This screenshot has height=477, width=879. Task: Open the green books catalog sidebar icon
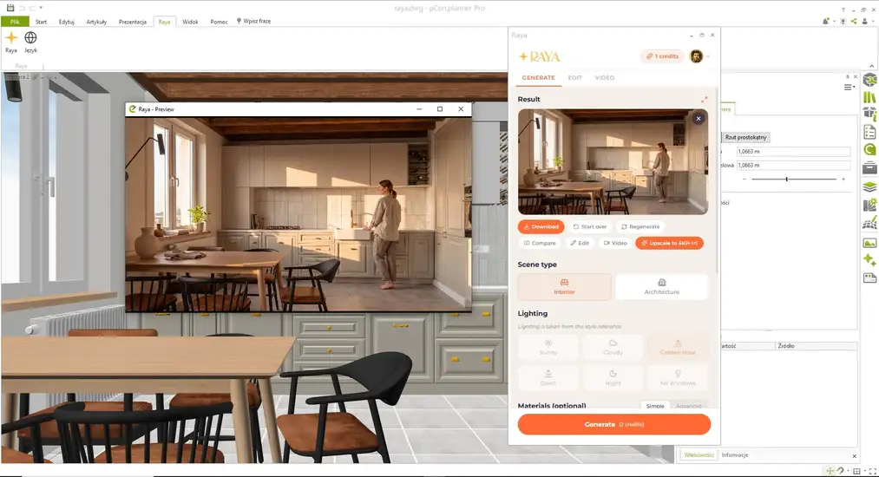(869, 97)
